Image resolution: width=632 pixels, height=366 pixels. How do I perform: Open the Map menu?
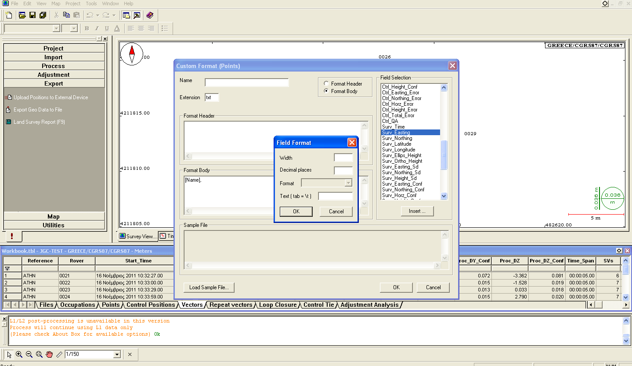point(56,4)
